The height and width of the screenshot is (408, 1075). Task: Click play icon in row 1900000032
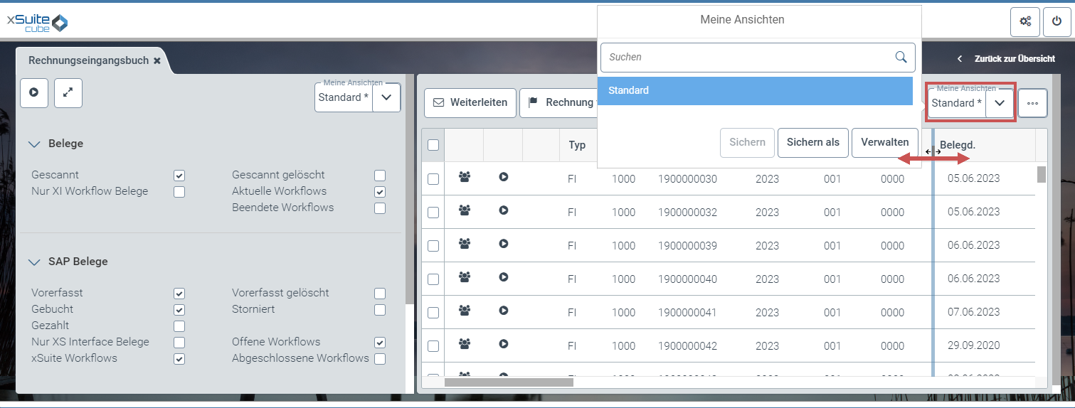click(x=504, y=210)
